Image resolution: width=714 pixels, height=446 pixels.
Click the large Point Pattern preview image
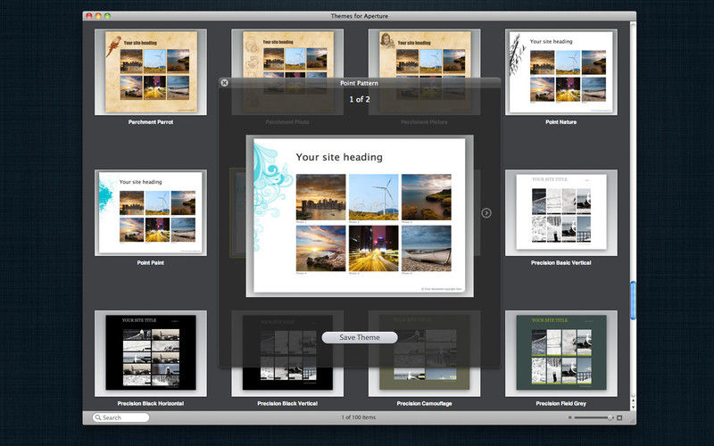tap(360, 216)
